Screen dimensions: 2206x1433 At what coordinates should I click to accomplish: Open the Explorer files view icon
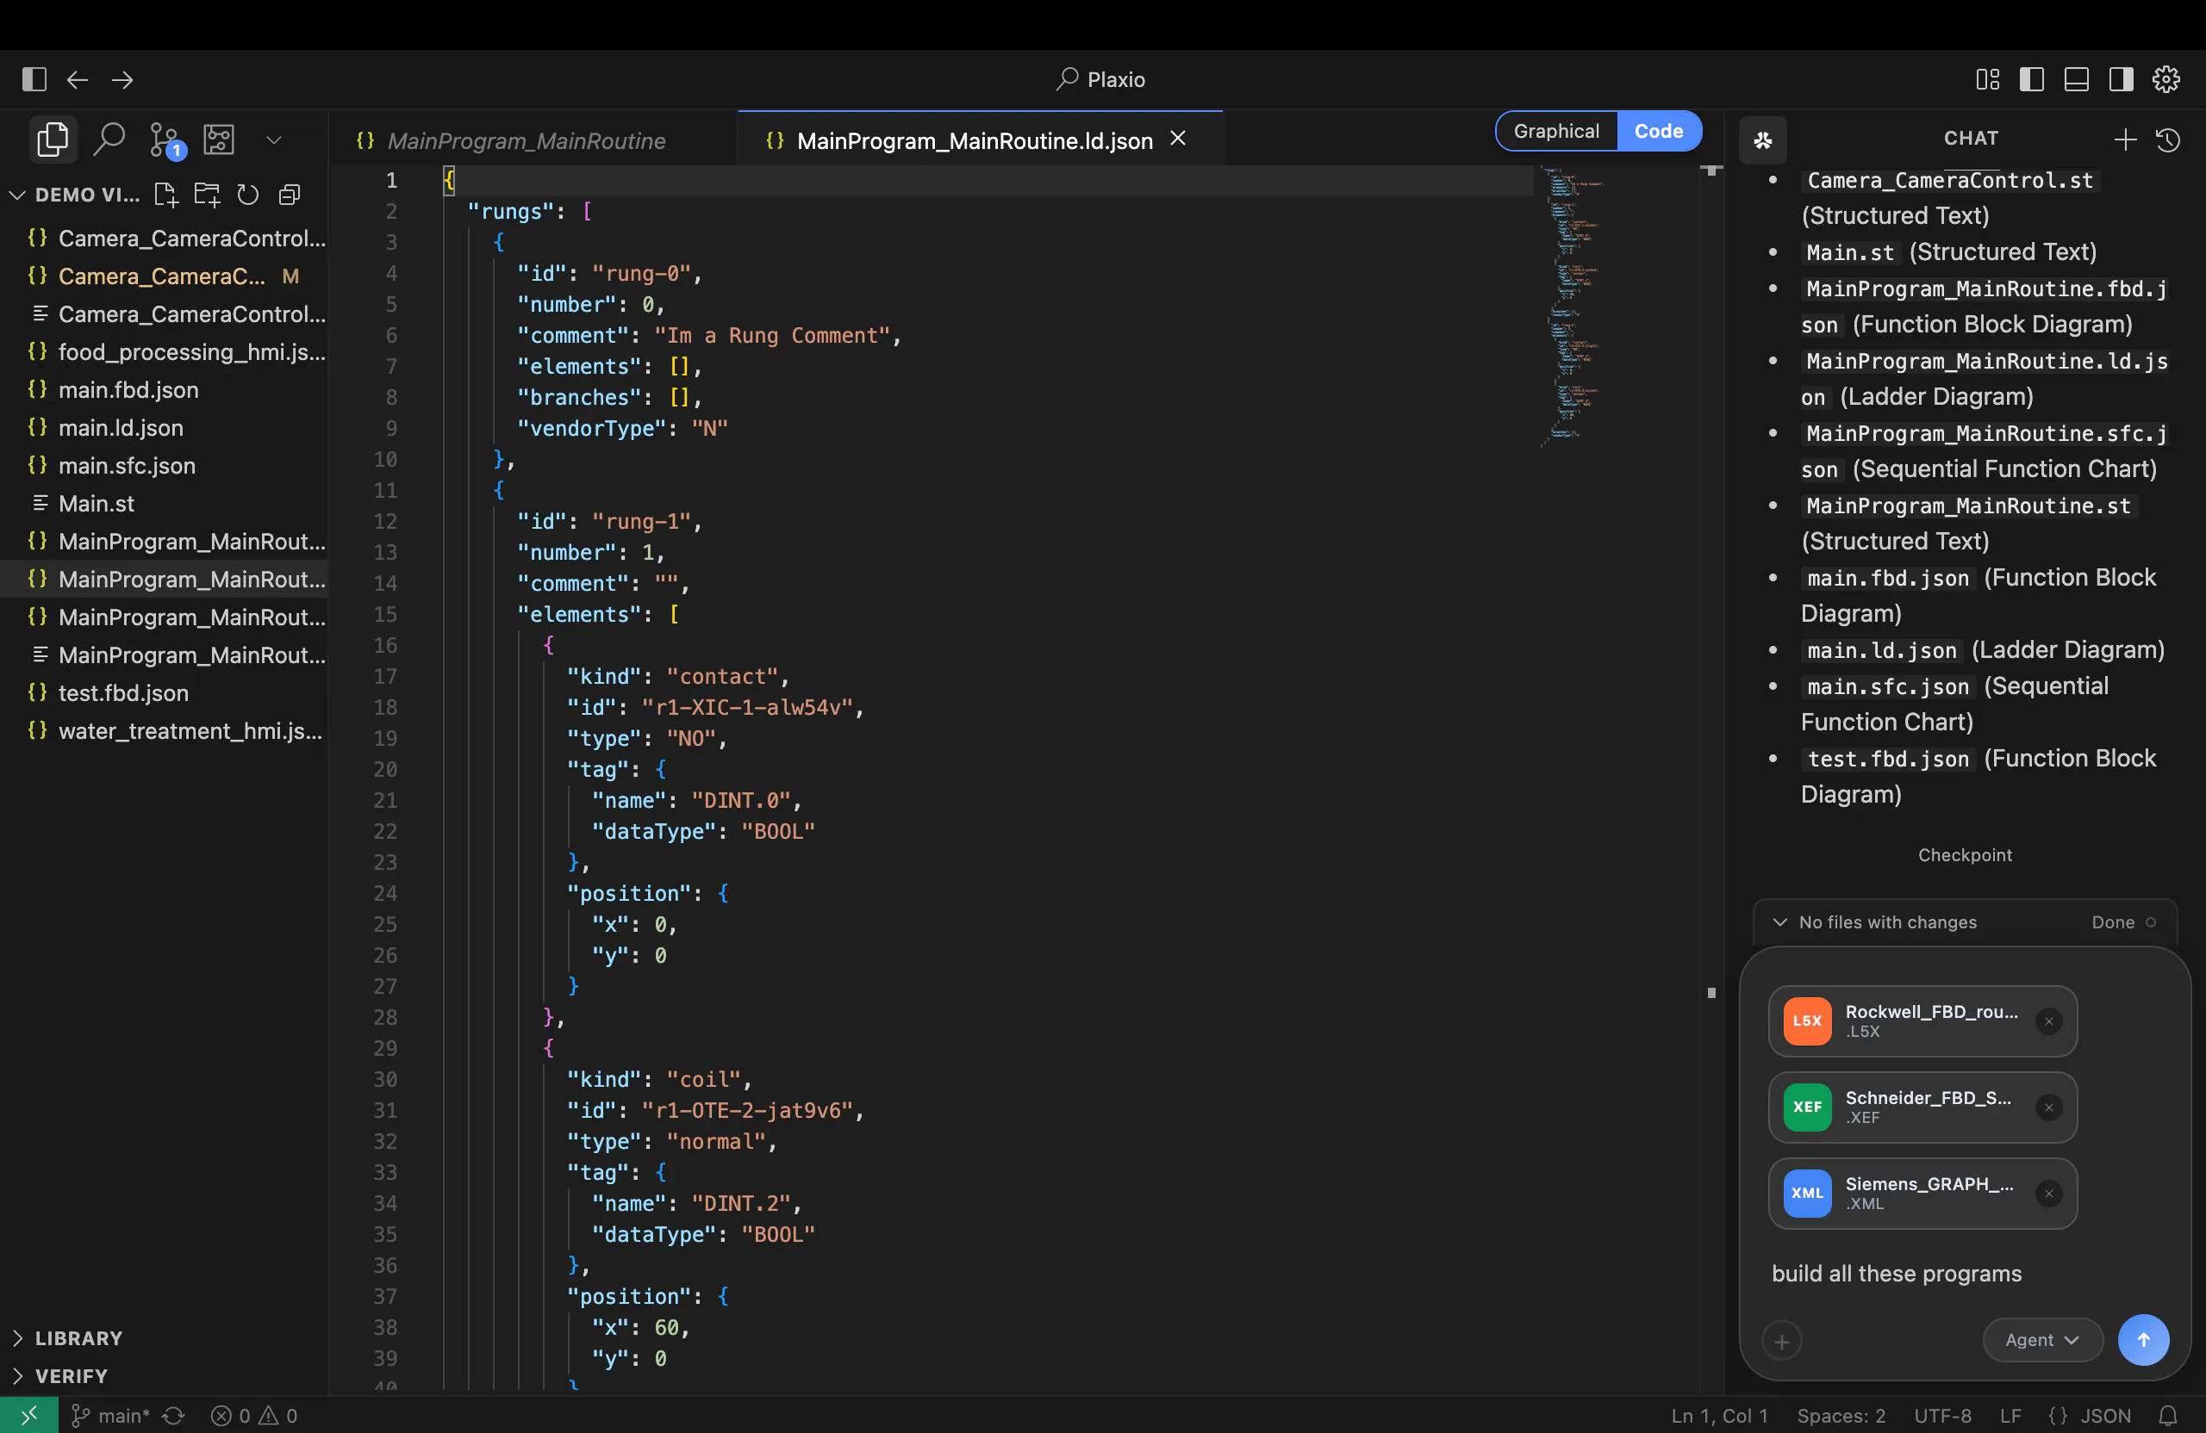click(x=53, y=140)
